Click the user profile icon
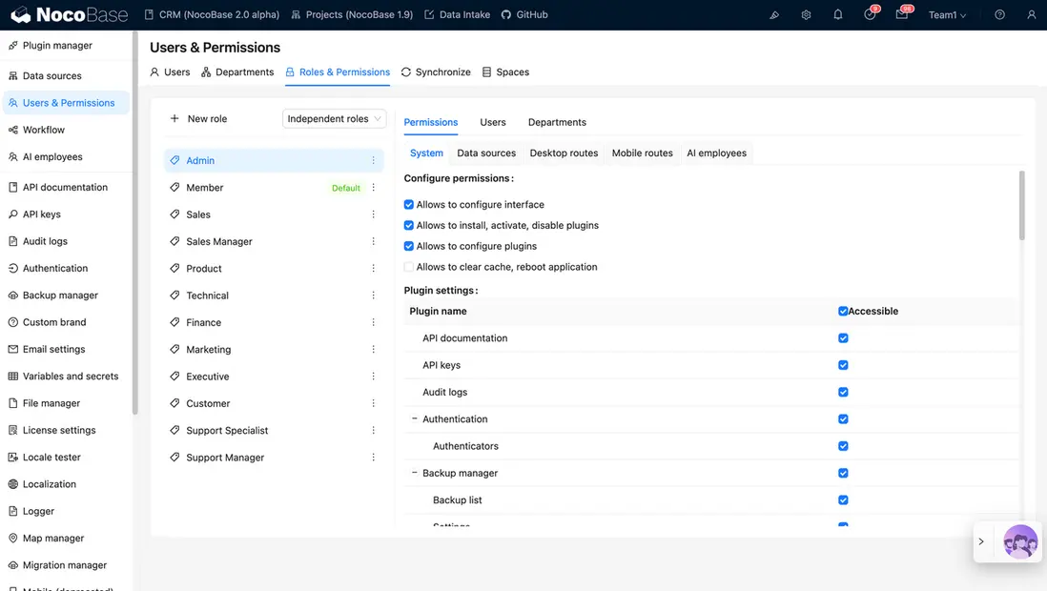1047x591 pixels. pyautogui.click(x=1031, y=15)
